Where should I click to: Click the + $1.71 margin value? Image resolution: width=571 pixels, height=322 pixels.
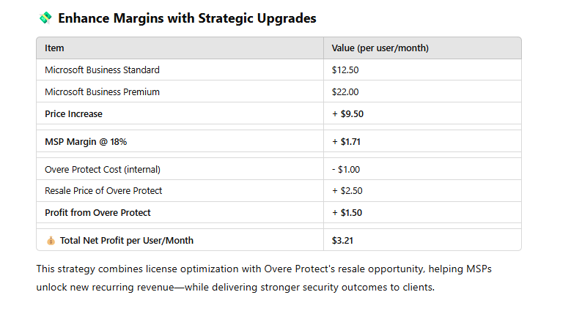pos(346,142)
